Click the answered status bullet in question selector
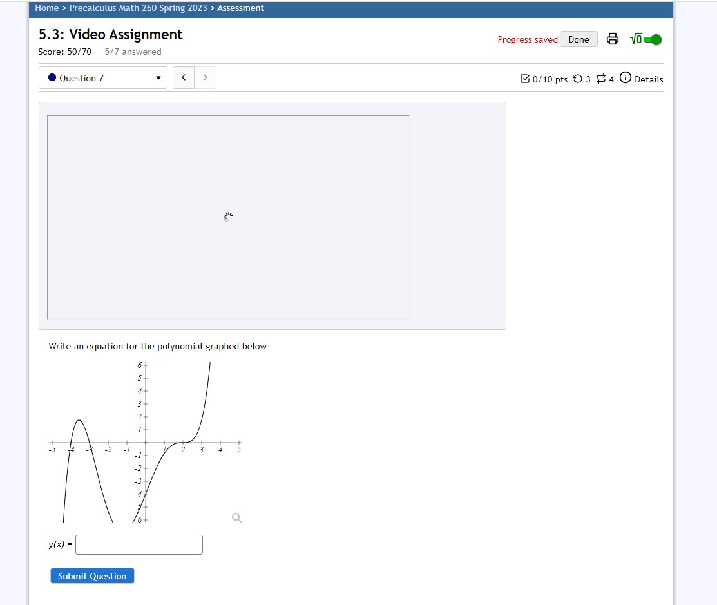Screen dimensions: 717x605 pyautogui.click(x=52, y=77)
